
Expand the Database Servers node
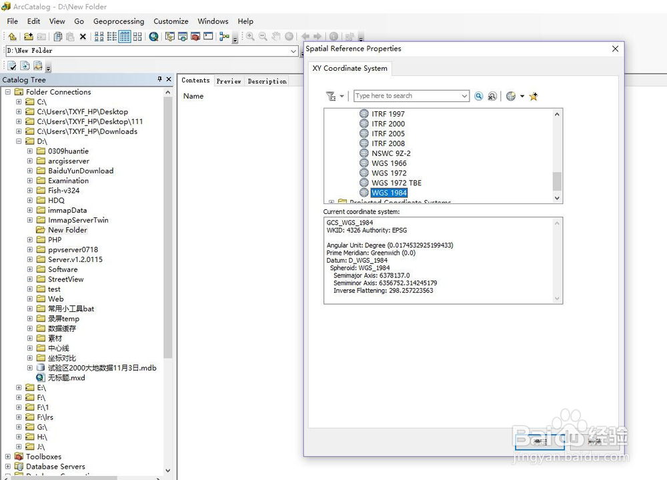click(x=7, y=467)
